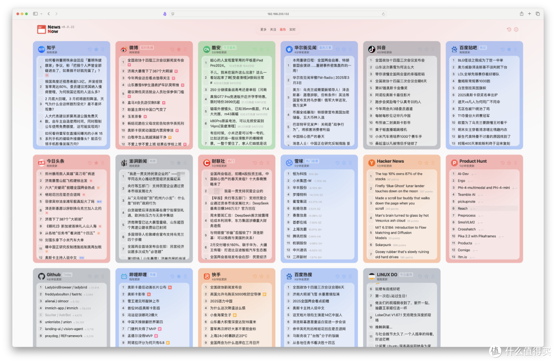The image size is (556, 363).
Task: Click the 微博 source logo
Action: click(x=124, y=49)
